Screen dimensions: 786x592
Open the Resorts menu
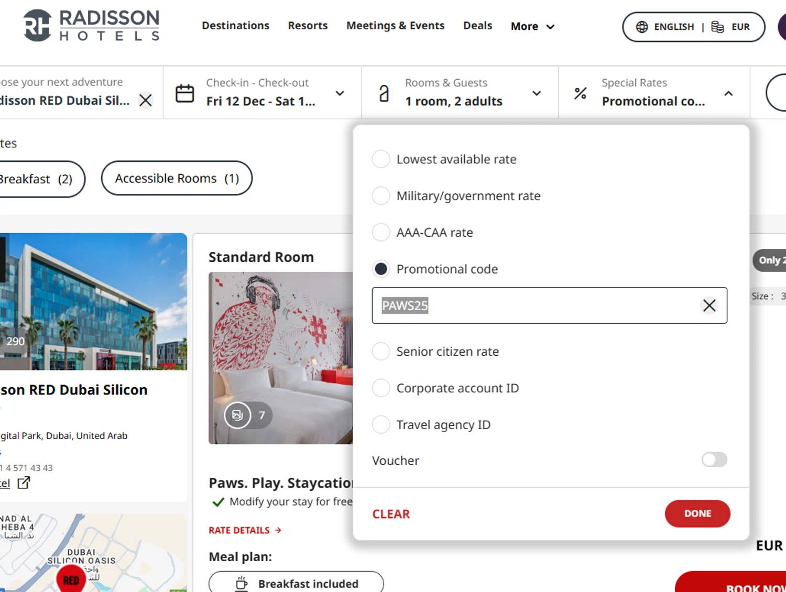(x=308, y=26)
